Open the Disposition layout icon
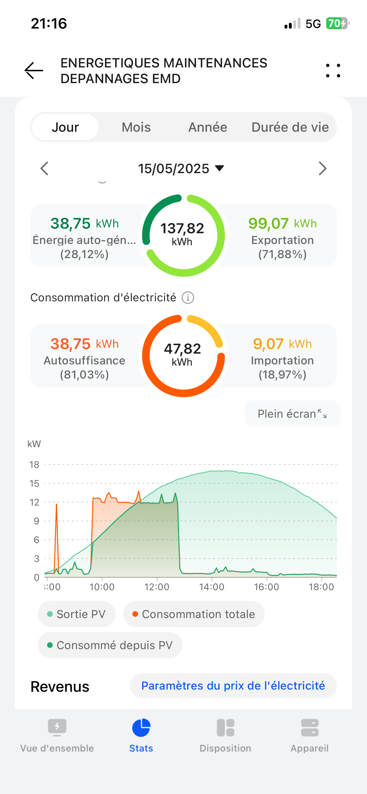 coord(226,728)
